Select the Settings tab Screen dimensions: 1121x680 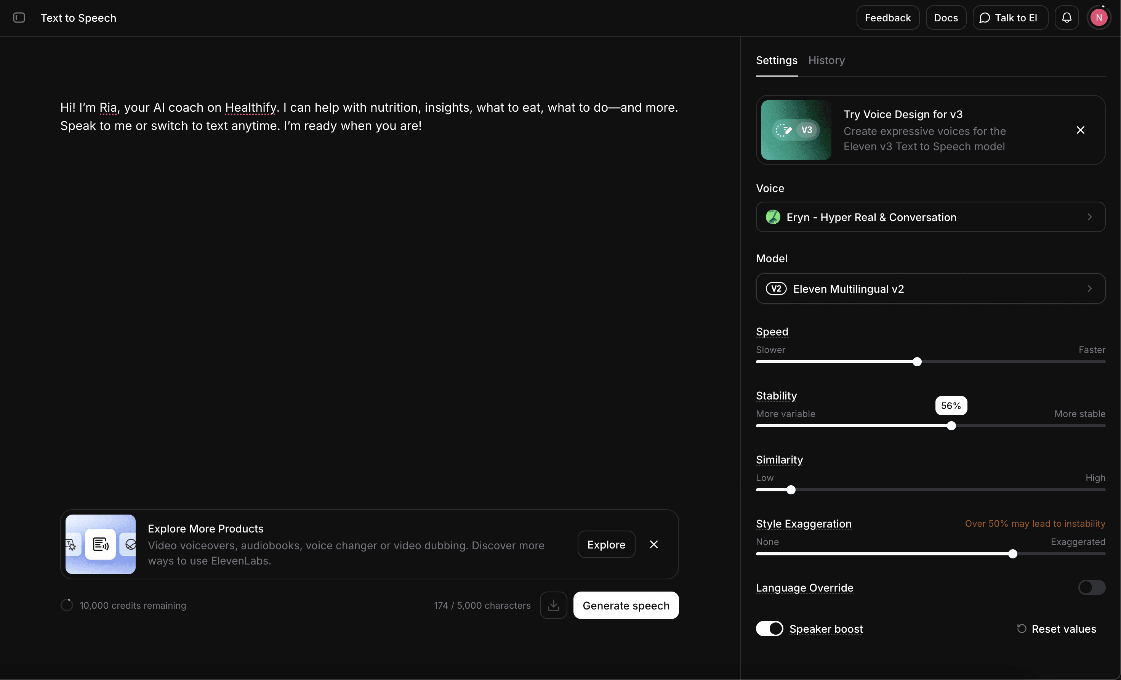pyautogui.click(x=776, y=61)
